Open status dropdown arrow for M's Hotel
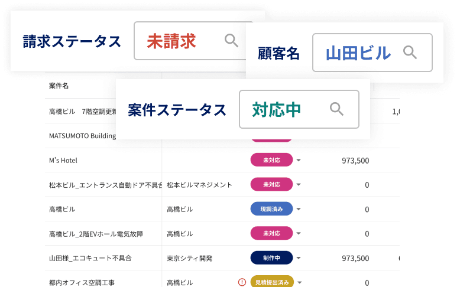The height and width of the screenshot is (287, 460). [x=299, y=160]
